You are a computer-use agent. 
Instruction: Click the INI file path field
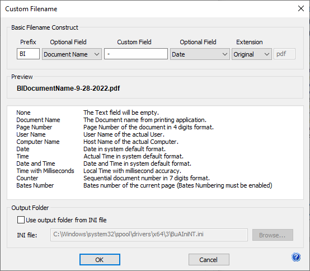(149, 235)
